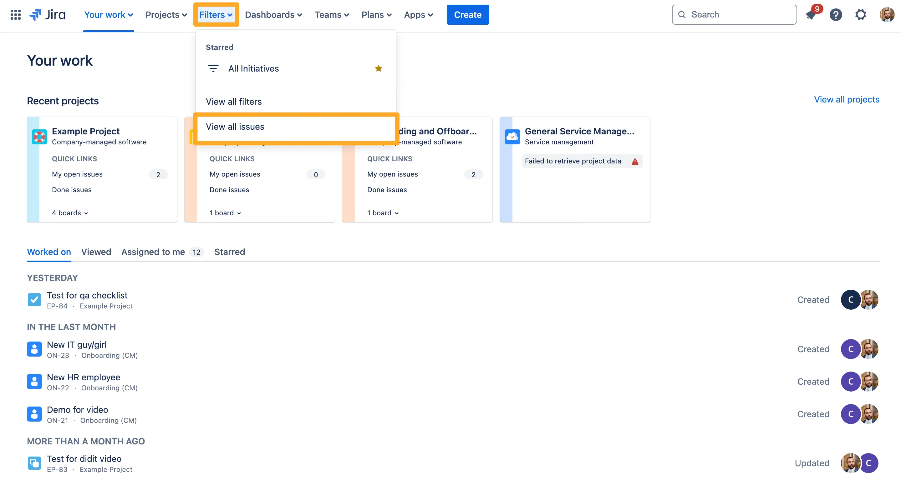This screenshot has height=480, width=901.
Task: Click the C avatar on Test for didit video row
Action: coord(869,463)
